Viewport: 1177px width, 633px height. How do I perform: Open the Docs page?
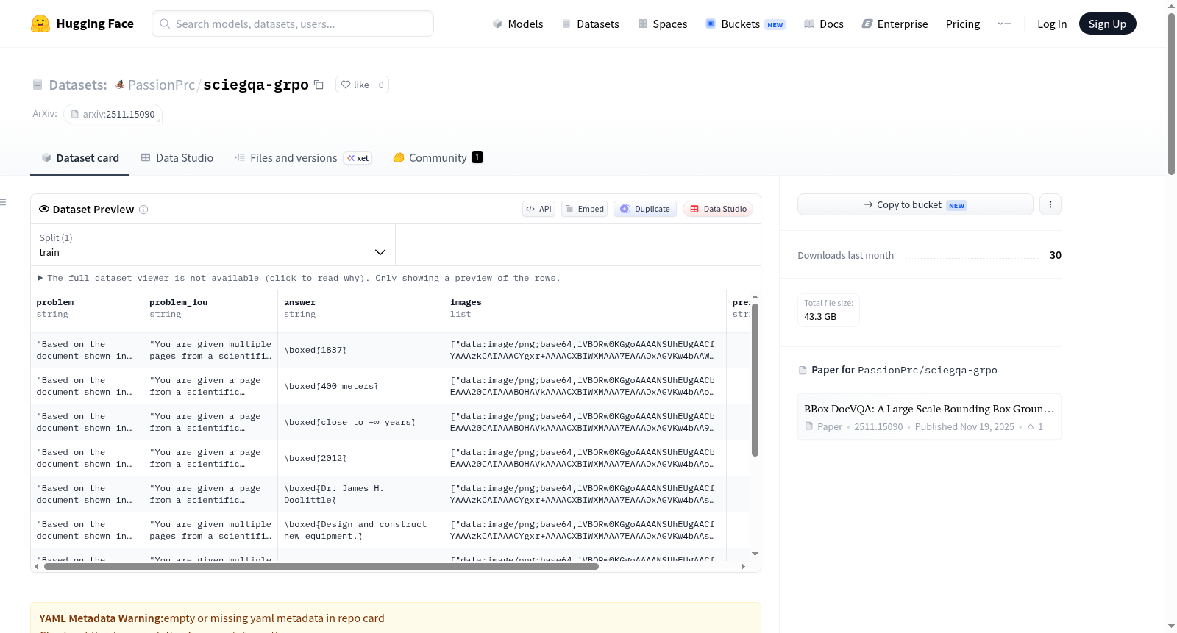pyautogui.click(x=824, y=24)
